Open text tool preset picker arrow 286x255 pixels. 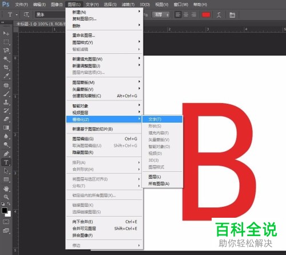click(17, 14)
